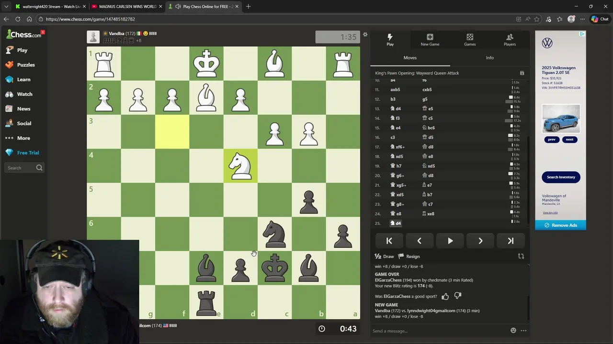Click the ad prev button
This screenshot has height=344, width=613.
(552, 140)
